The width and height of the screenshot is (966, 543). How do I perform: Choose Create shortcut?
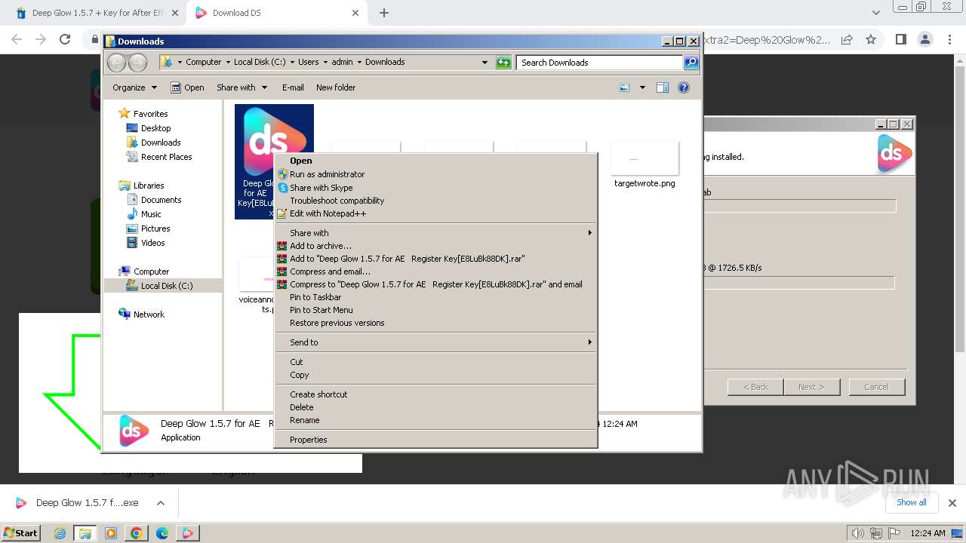pyautogui.click(x=318, y=394)
